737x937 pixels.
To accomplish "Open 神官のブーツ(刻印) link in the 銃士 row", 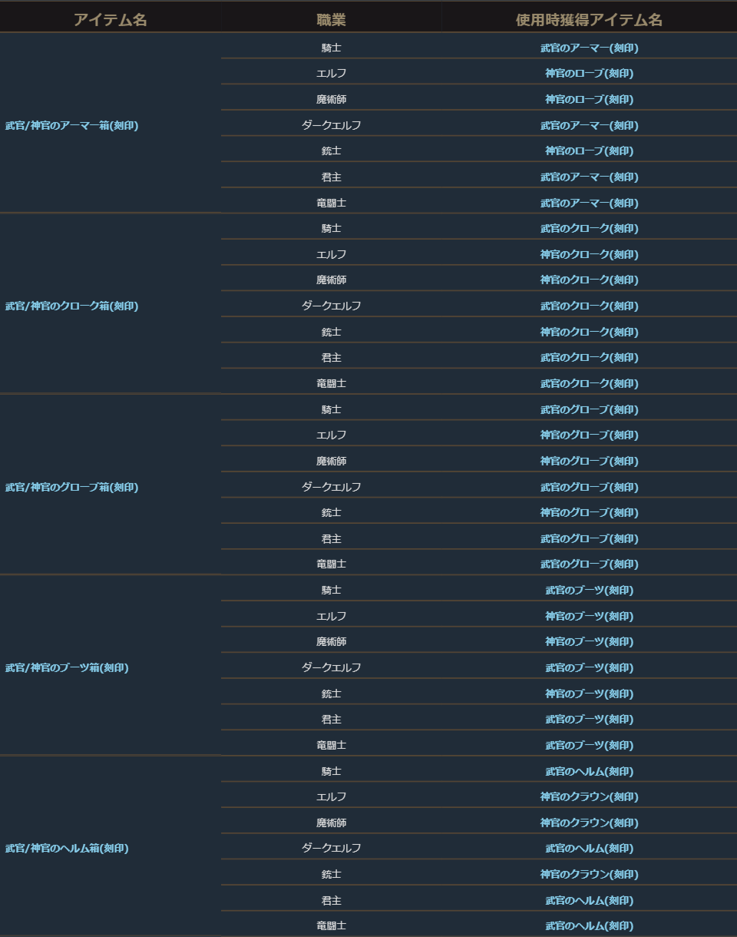I will 589,694.
